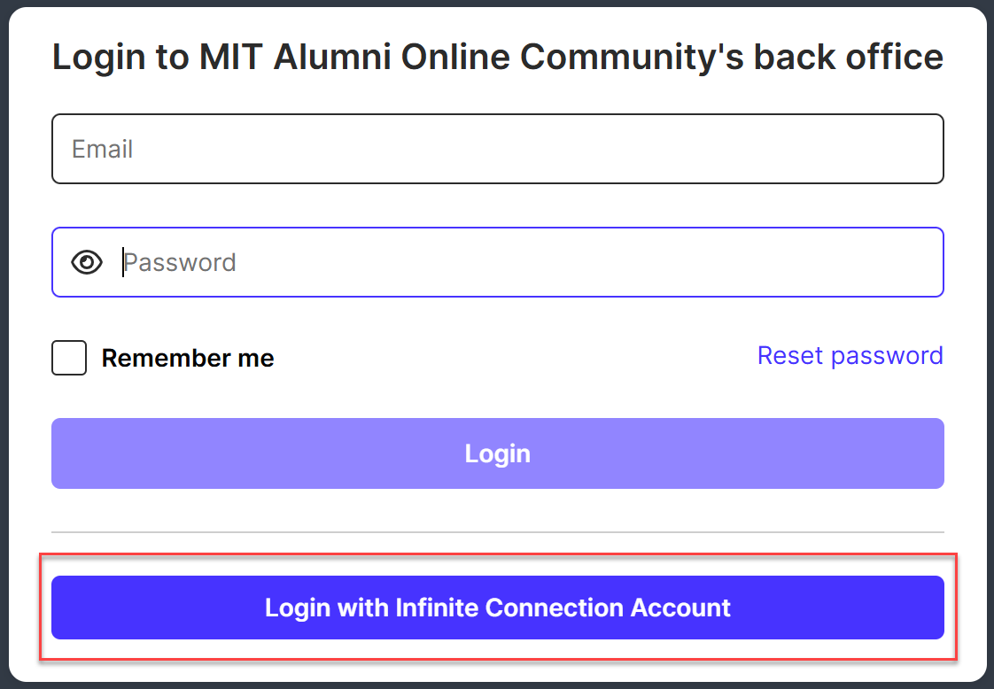Choose Infinite Connection single sign-on button

click(x=497, y=608)
